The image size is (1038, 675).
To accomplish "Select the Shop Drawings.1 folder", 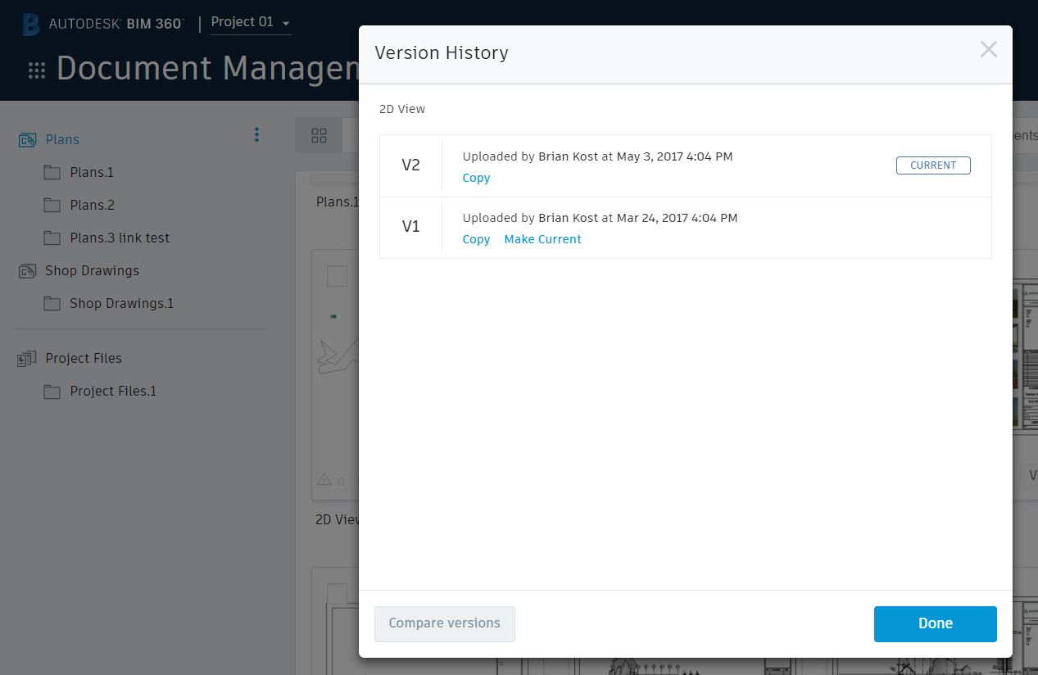I will point(121,303).
